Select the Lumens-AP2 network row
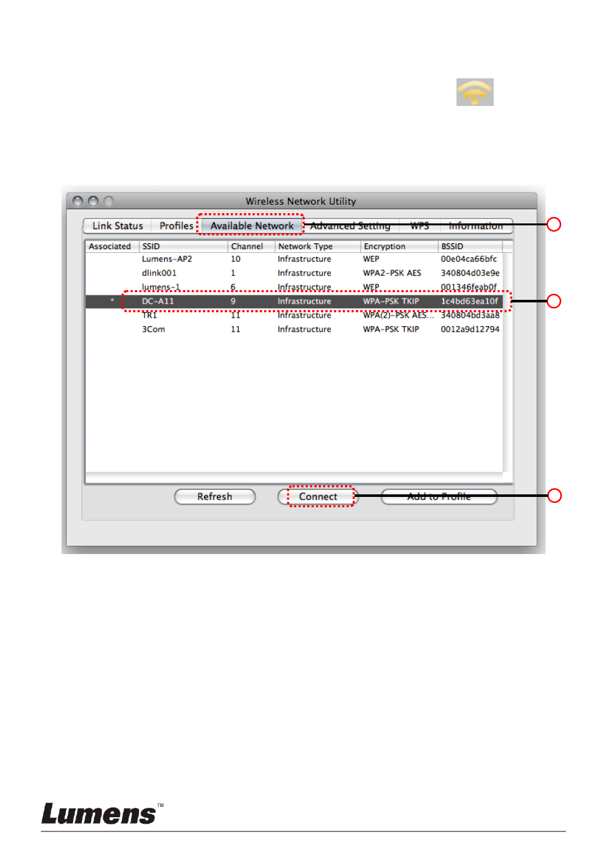The image size is (611, 868). click(294, 259)
